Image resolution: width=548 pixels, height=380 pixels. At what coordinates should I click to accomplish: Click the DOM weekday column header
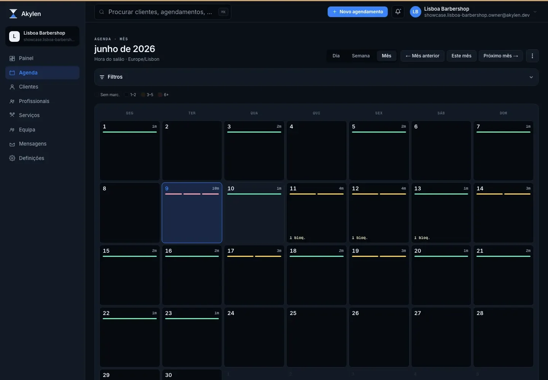[x=503, y=113]
